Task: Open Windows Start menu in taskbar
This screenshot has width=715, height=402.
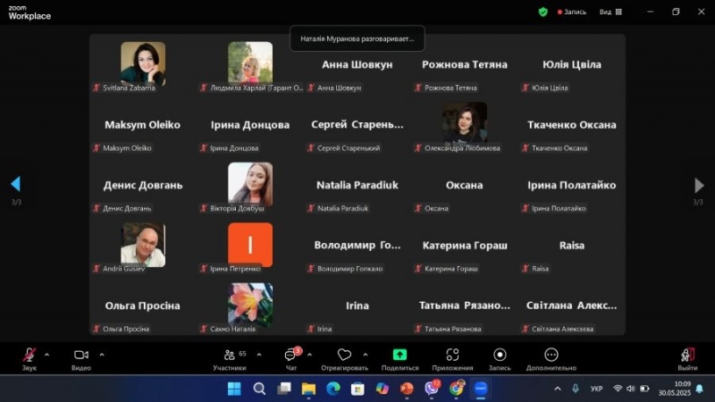Action: coord(234,389)
